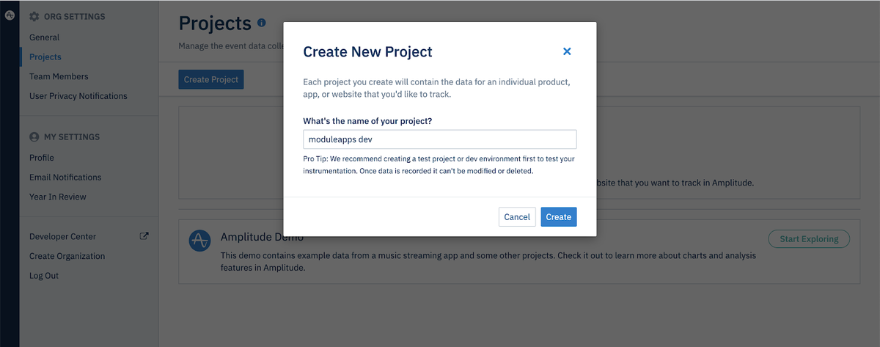Click the info icon next to Projects heading
880x347 pixels.
(x=262, y=23)
